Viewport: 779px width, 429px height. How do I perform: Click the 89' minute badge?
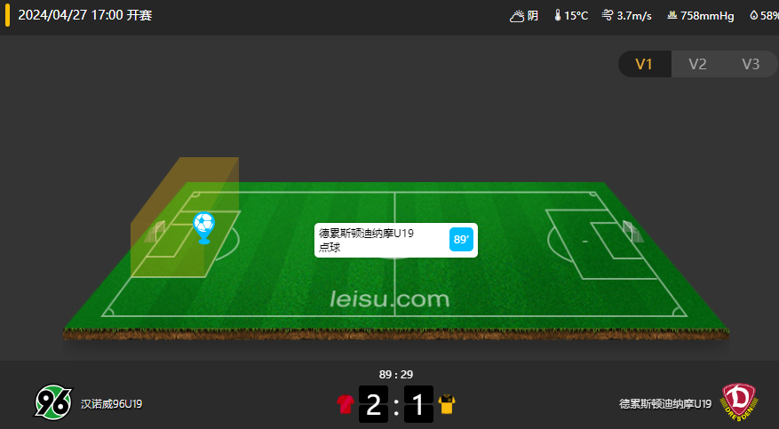pyautogui.click(x=461, y=239)
